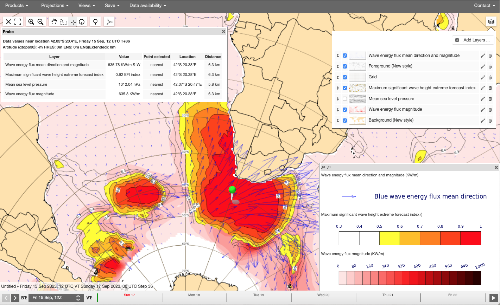The height and width of the screenshot is (305, 500).
Task: Enable the Mean sea level pressure layer
Action: 345,99
